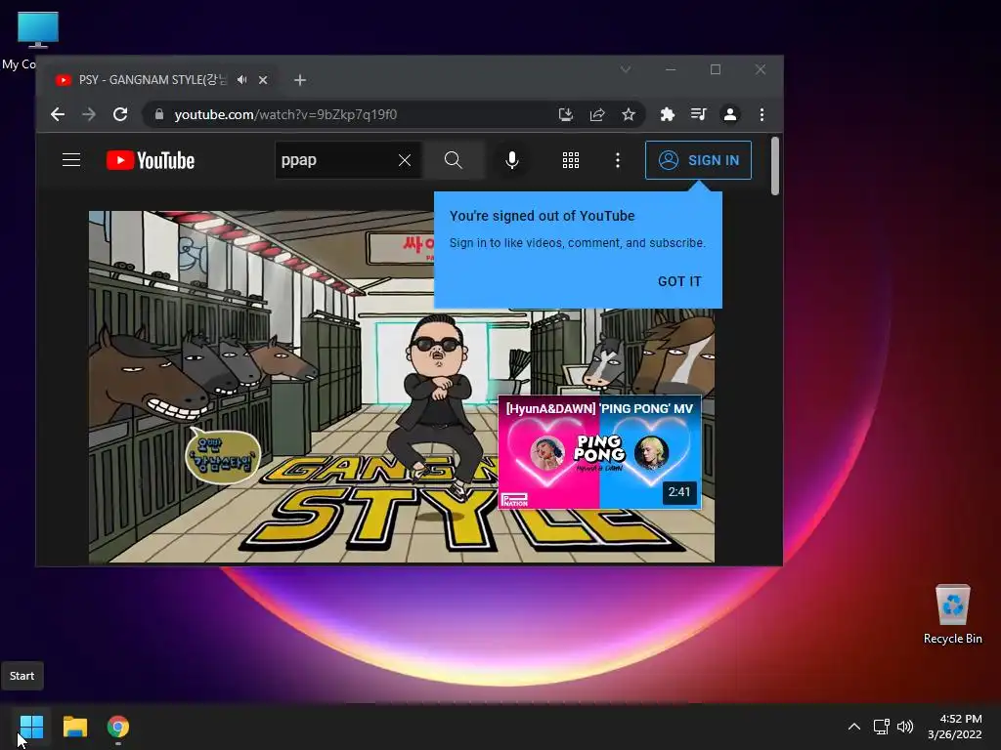1001x750 pixels.
Task: Open YouTube hamburger guide menu
Action: 71,160
